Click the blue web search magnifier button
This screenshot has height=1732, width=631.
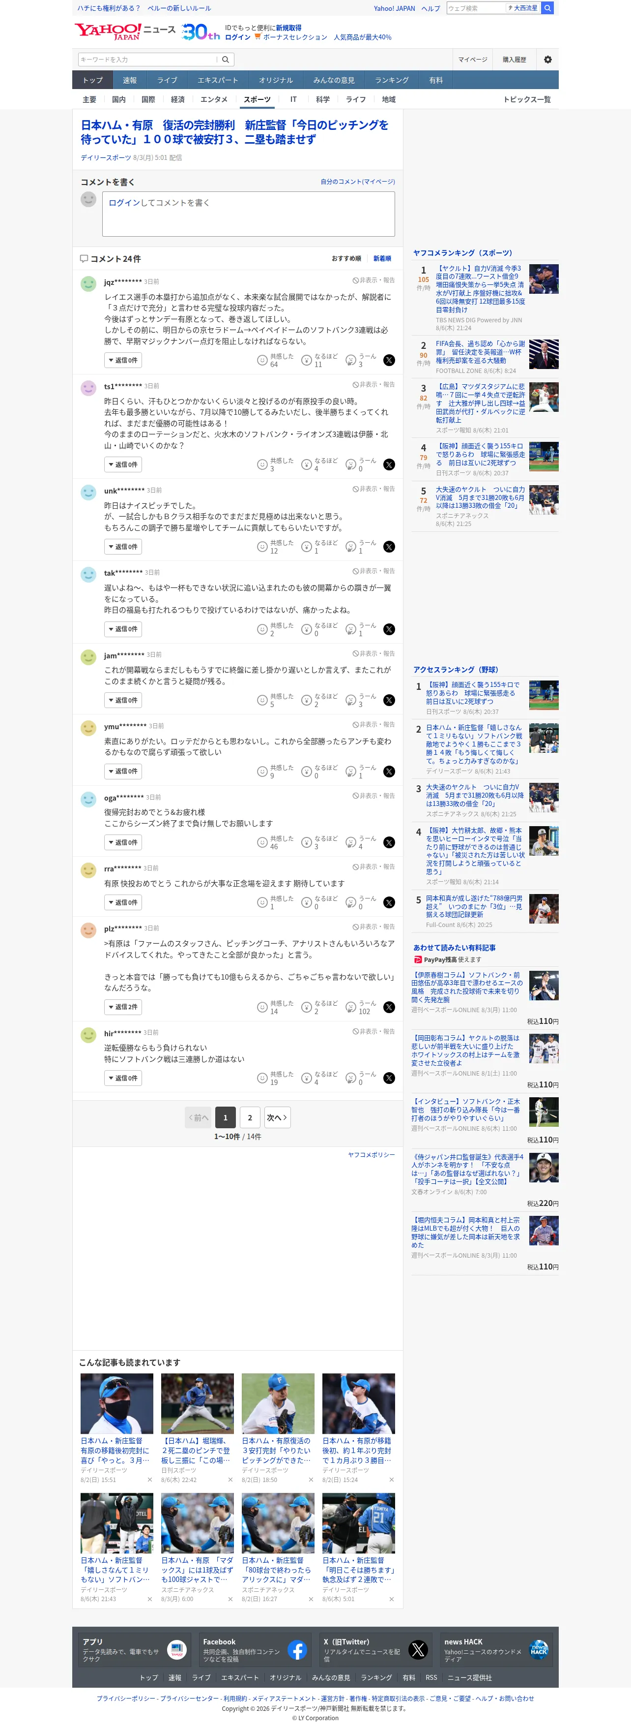(x=548, y=8)
